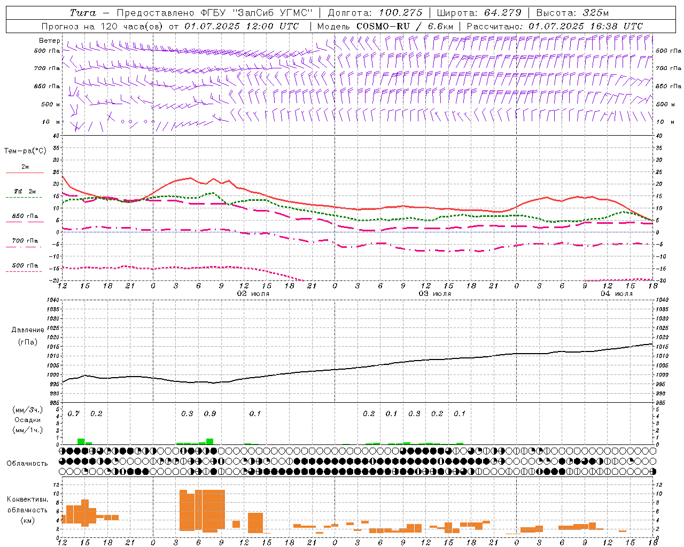The image size is (684, 547).
Task: Click the "Тем-ра(°C)" temperature panel label
Action: click(25, 151)
